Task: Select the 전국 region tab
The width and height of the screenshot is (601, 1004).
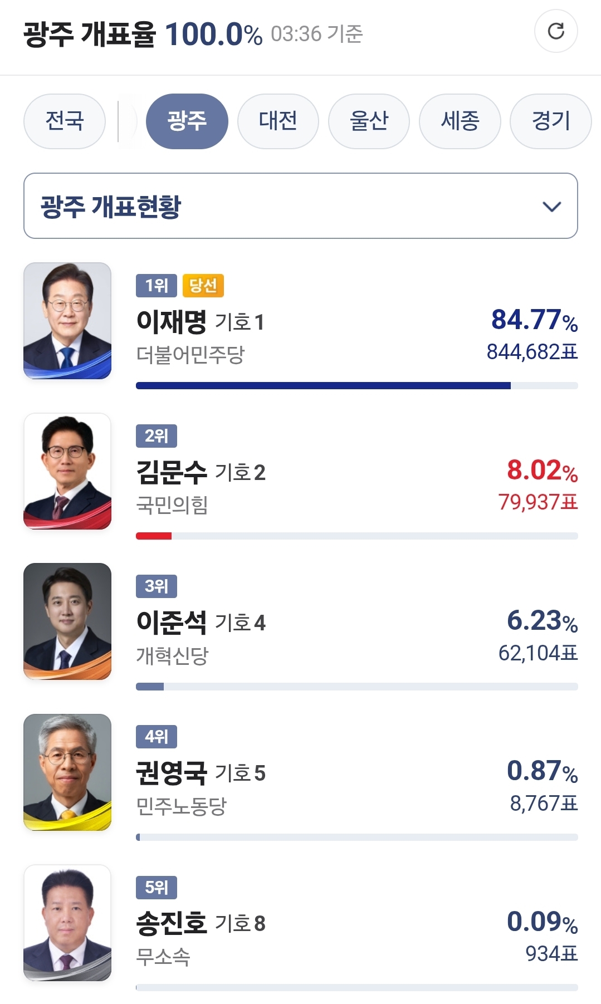Action: pos(65,121)
